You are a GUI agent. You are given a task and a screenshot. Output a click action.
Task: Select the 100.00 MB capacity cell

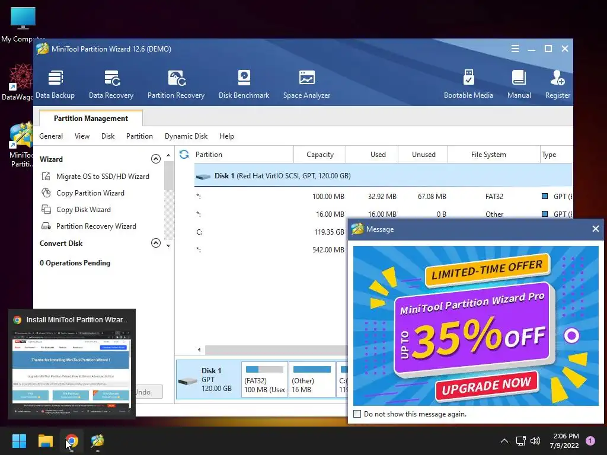coord(328,197)
